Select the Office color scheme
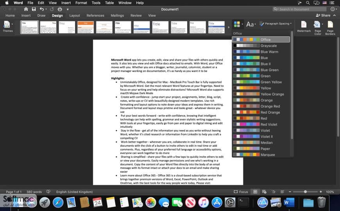The width and height of the screenshot is (340, 211). tap(261, 39)
